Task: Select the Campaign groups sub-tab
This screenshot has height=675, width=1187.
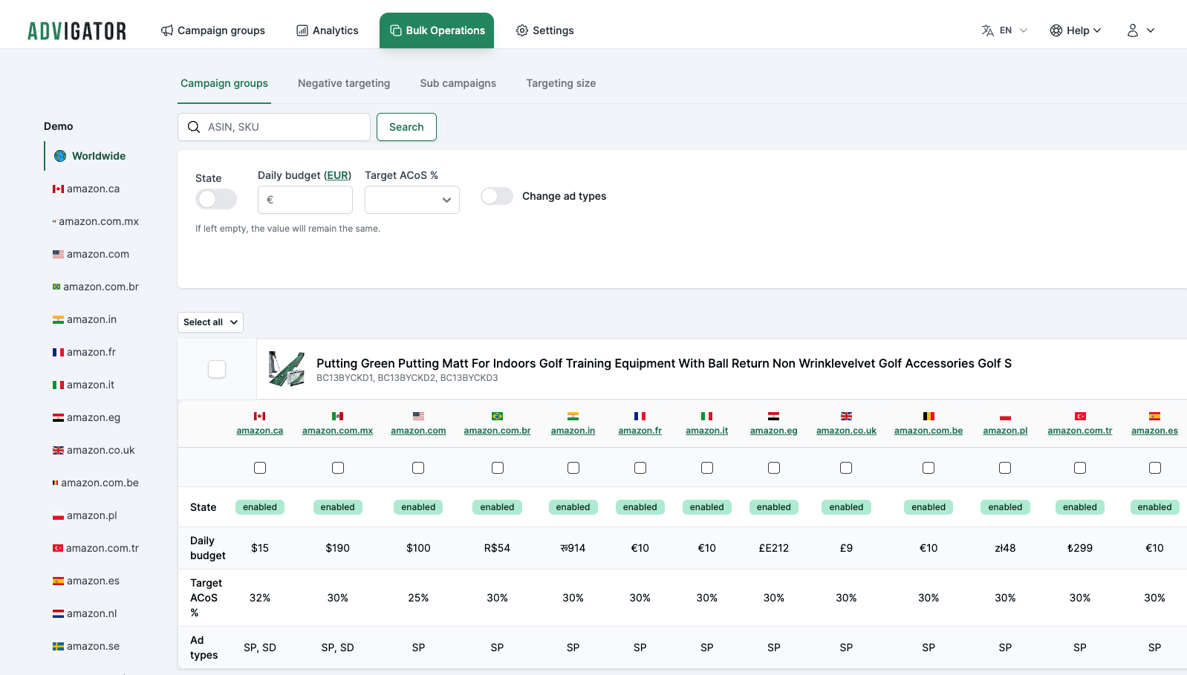Action: click(x=224, y=83)
